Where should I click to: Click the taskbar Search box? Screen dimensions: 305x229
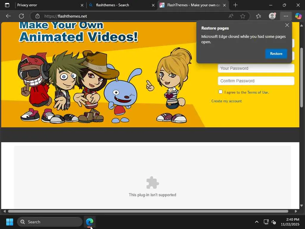(50, 222)
